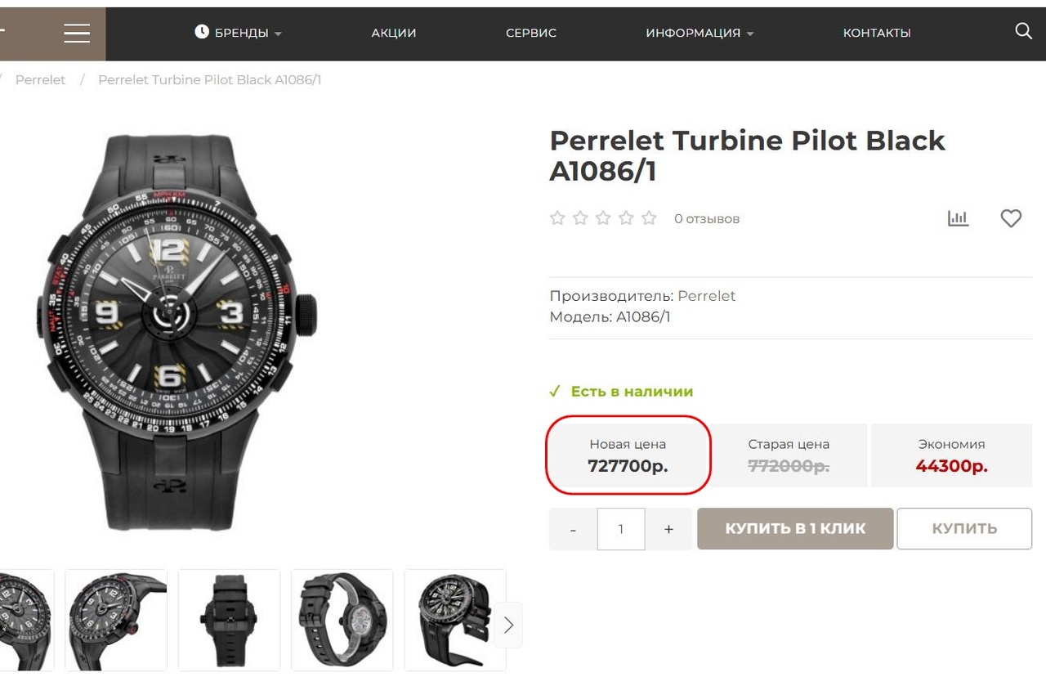1046x686 pixels.
Task: Click the quantity input field
Action: coord(621,529)
